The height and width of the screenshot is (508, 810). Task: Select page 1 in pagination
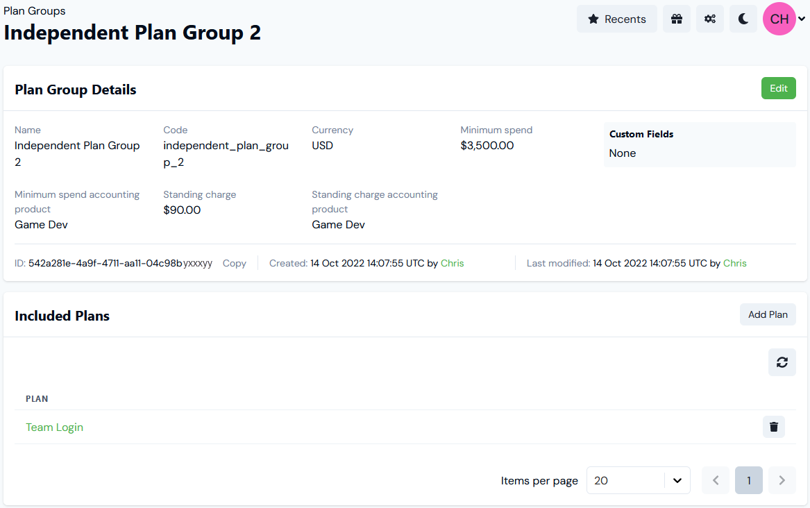click(749, 480)
